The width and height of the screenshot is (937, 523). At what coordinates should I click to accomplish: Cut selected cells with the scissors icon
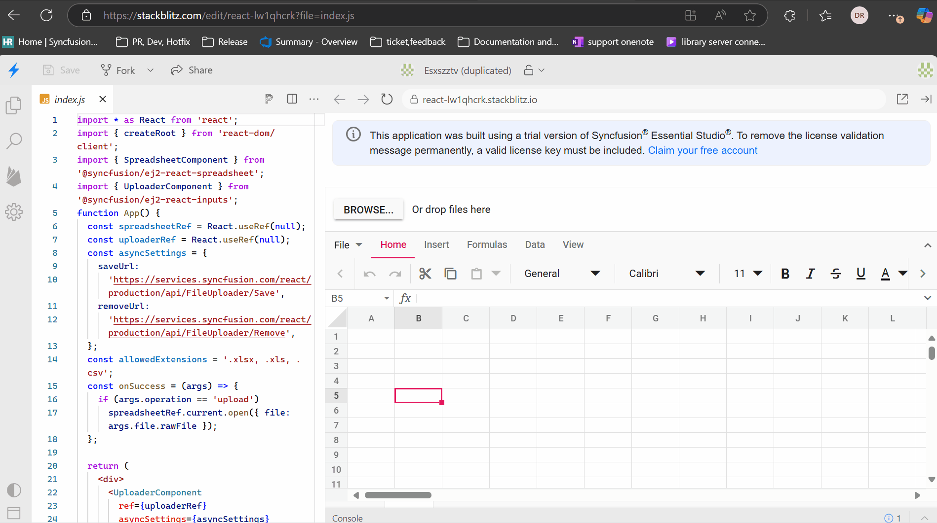click(425, 273)
